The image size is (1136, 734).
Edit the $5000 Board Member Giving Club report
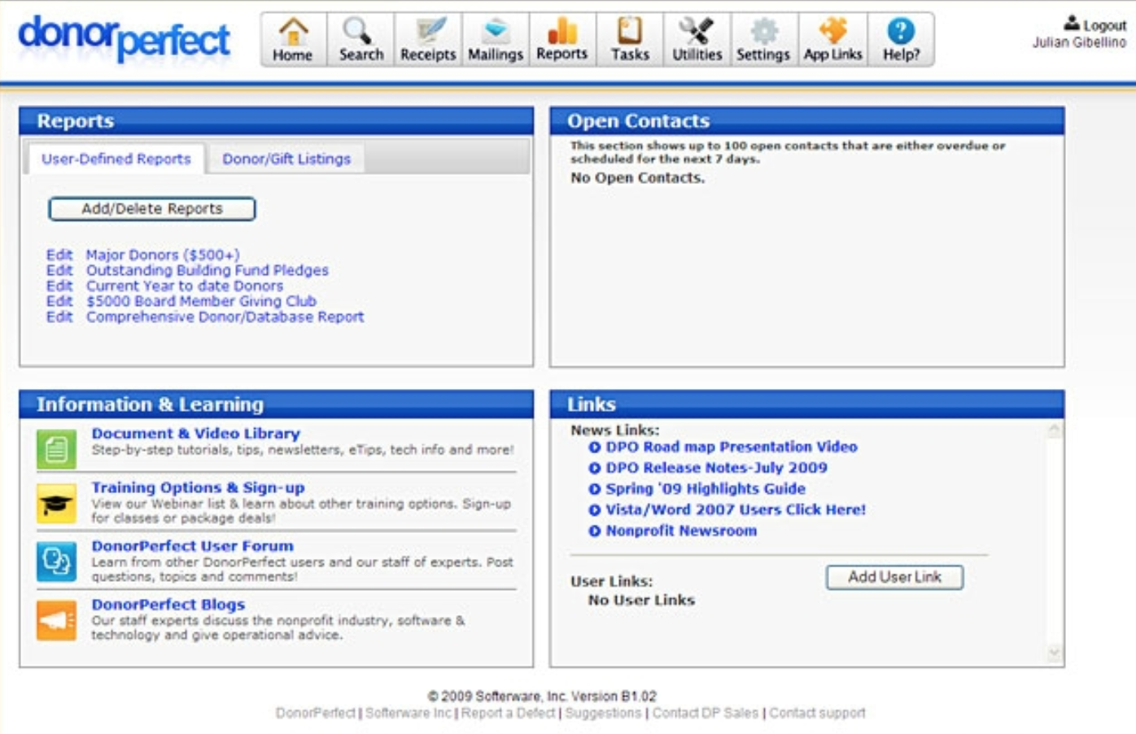point(59,301)
